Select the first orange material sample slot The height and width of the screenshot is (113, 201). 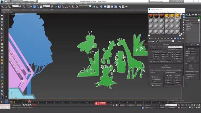click(151, 16)
